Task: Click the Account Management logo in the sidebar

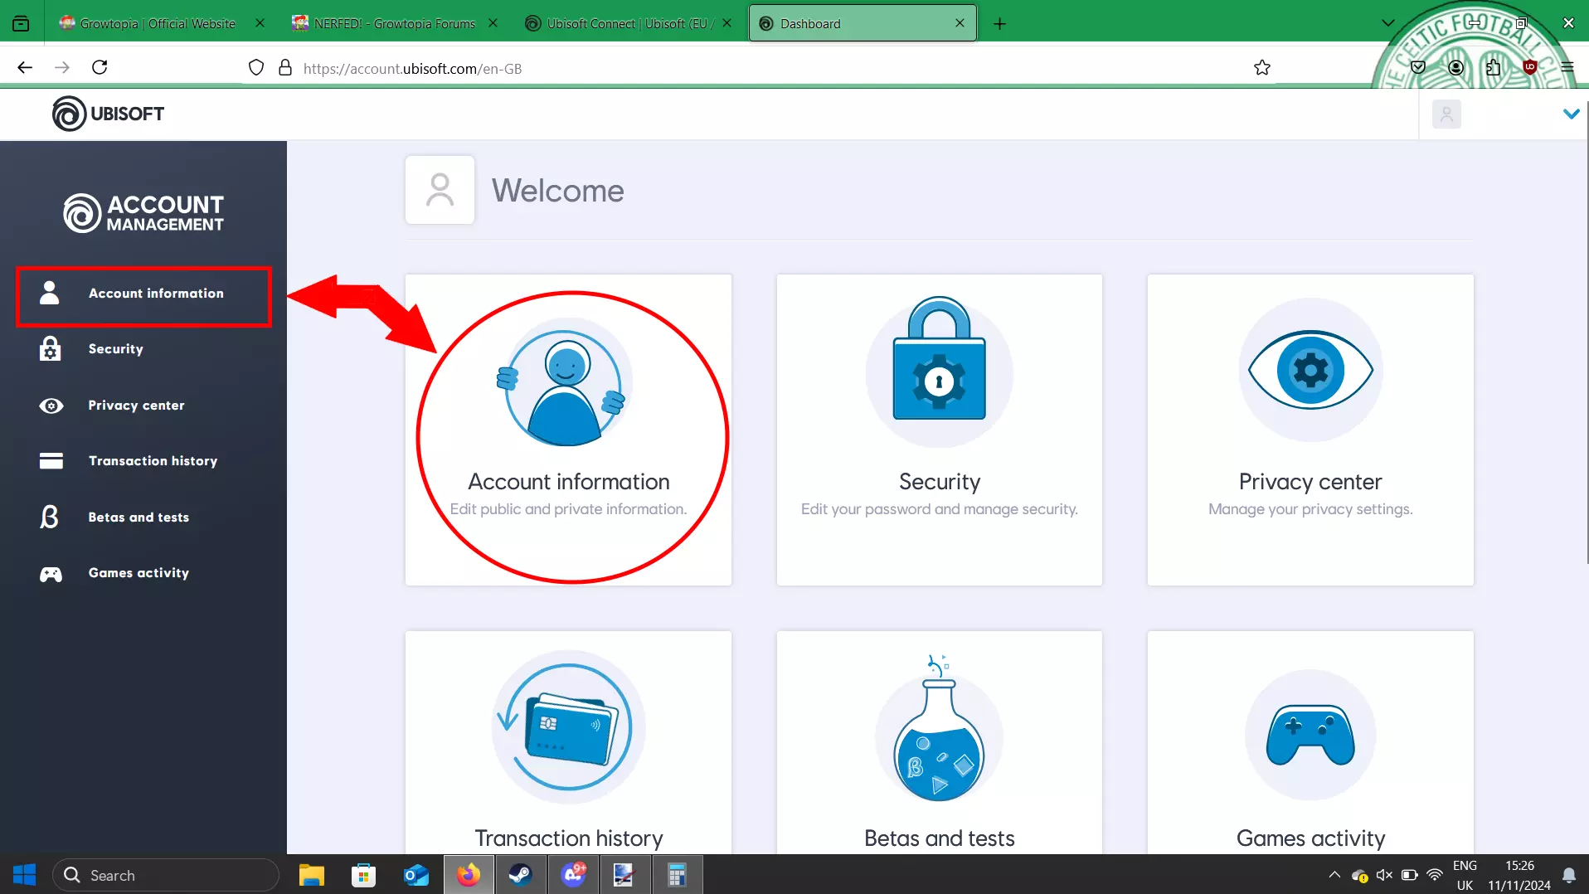Action: tap(143, 212)
